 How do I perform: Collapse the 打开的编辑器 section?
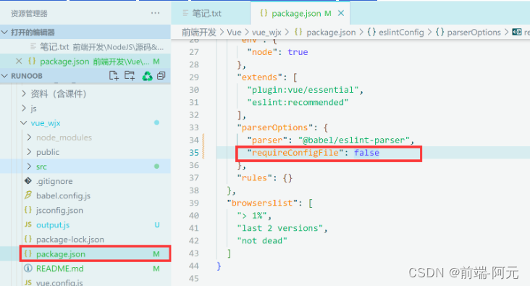(x=5, y=33)
